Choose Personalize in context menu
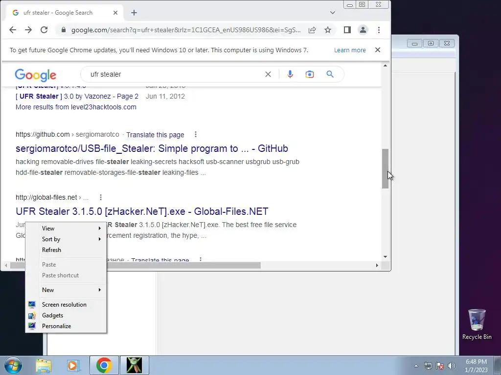This screenshot has width=501, height=375. tap(66, 326)
